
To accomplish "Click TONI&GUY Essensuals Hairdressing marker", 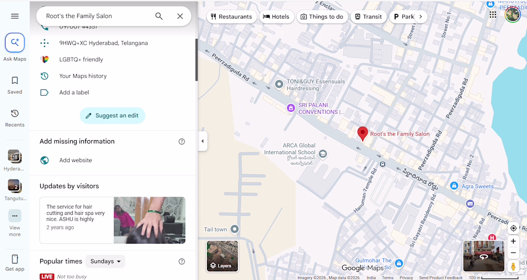I will 279,84.
